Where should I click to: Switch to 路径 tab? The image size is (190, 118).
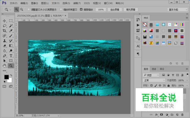162,69
